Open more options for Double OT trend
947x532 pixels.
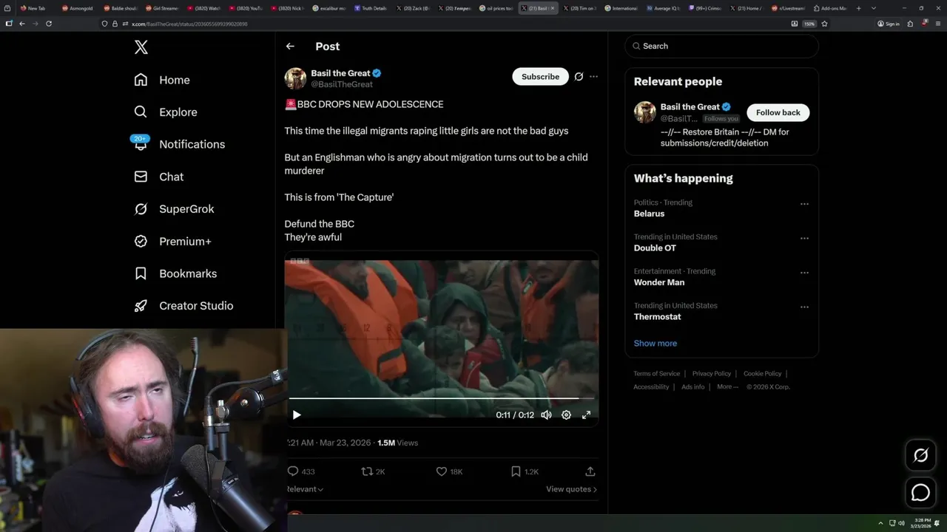click(x=804, y=239)
